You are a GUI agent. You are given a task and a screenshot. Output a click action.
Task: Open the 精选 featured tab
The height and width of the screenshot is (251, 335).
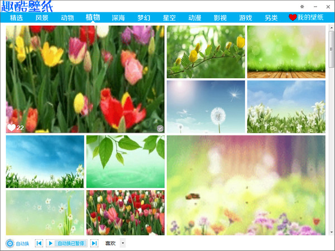tap(16, 18)
